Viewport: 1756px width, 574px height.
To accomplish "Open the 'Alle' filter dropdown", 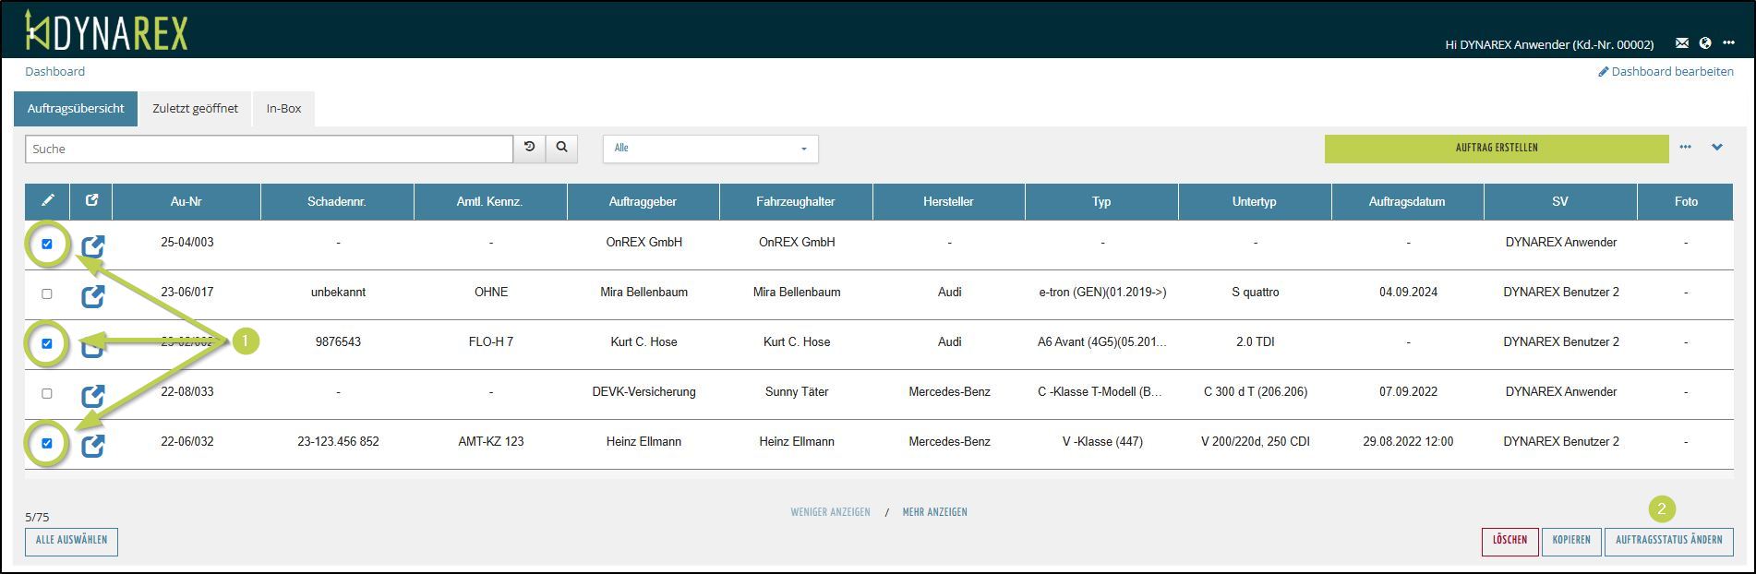I will [710, 149].
